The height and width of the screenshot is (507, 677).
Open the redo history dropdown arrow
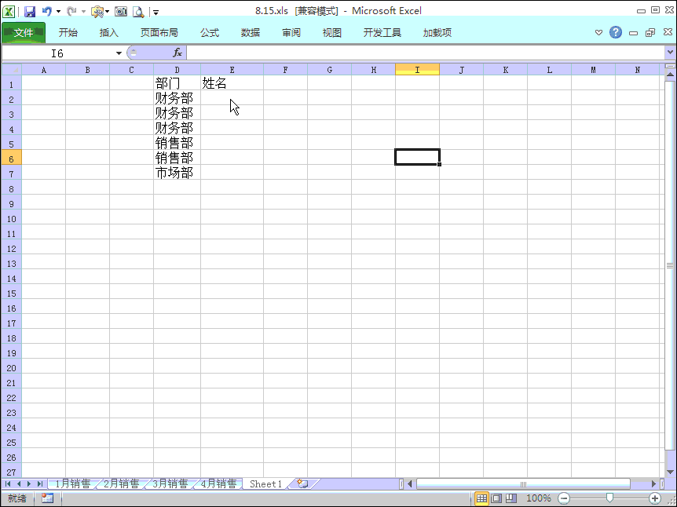pyautogui.click(x=83, y=12)
